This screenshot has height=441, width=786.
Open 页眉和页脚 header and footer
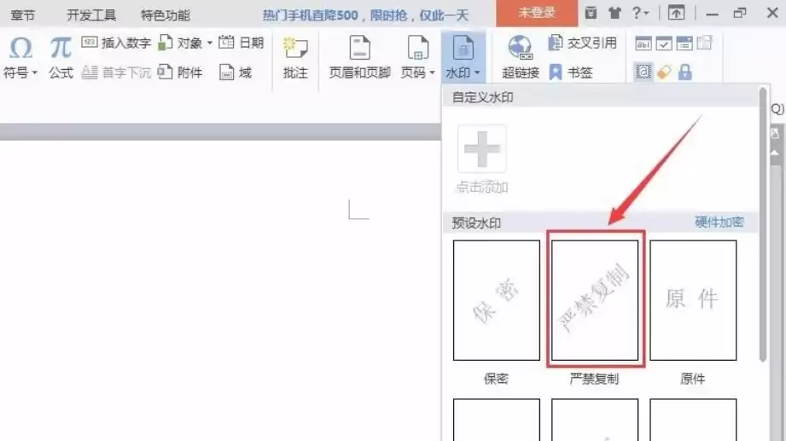pyautogui.click(x=359, y=57)
